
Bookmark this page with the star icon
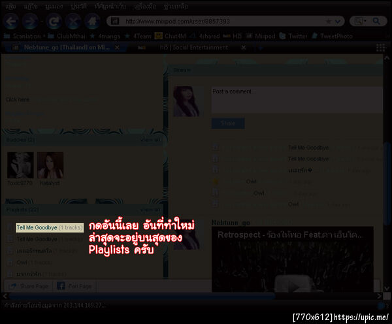329,22
